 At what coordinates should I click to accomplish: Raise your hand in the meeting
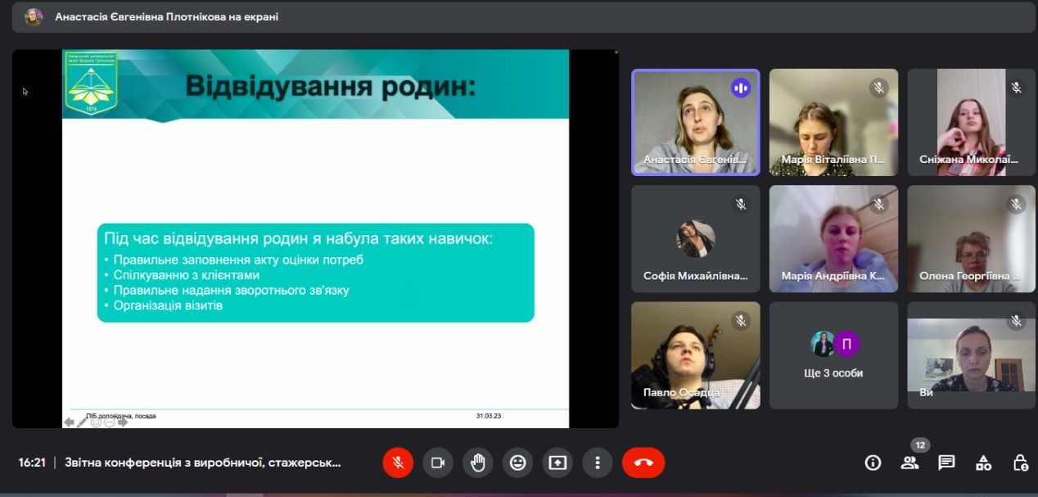477,463
